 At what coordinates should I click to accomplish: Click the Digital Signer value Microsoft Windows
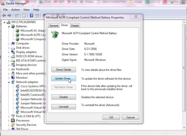click(x=95, y=60)
